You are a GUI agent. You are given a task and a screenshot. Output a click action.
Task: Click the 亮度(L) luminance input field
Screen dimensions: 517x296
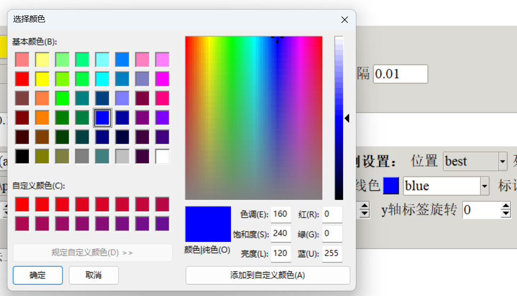point(281,253)
